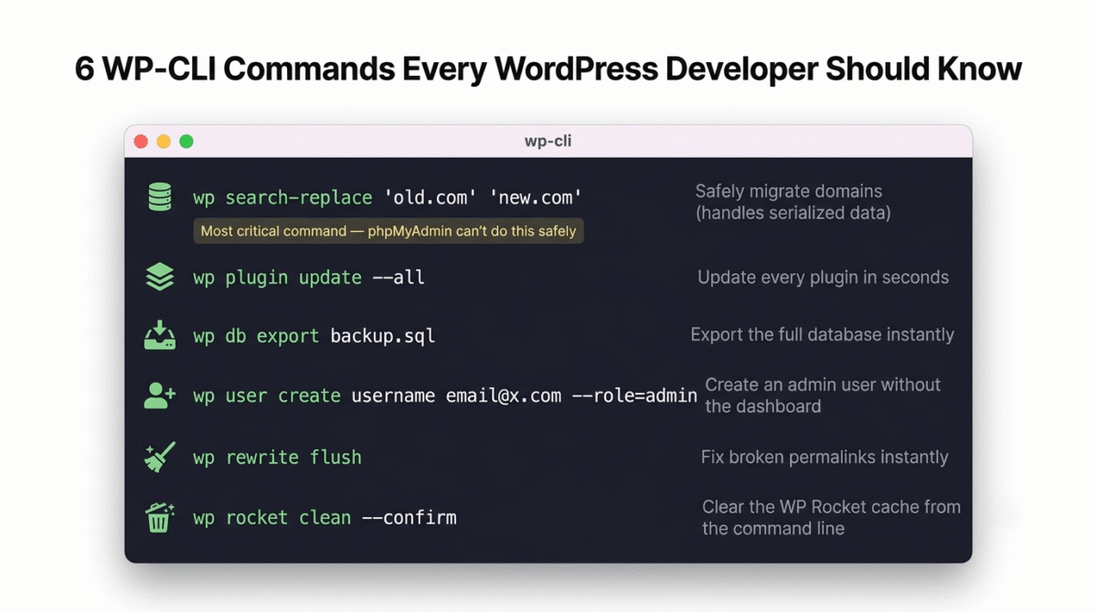Click the 'wp rewrite flush' command
The width and height of the screenshot is (1097, 612).
click(x=277, y=457)
